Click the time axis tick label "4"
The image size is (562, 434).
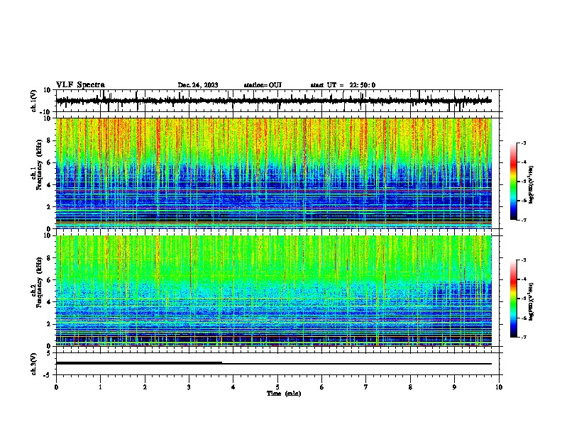click(x=233, y=387)
